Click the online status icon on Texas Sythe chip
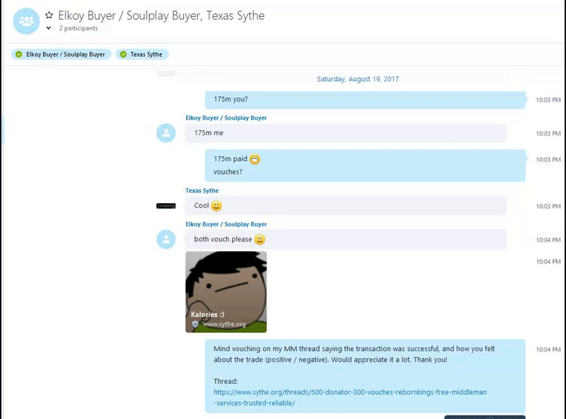This screenshot has width=566, height=419. point(123,54)
